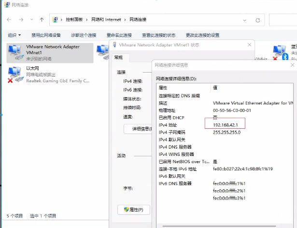Open 控制面板 in breadcrumb path
297x228 pixels.
coord(74,19)
